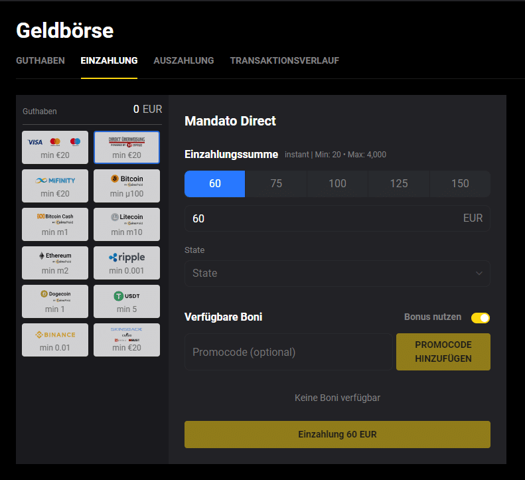Select Visa/Mastercard card payment method
Viewport: 525px width, 480px height.
(x=55, y=147)
